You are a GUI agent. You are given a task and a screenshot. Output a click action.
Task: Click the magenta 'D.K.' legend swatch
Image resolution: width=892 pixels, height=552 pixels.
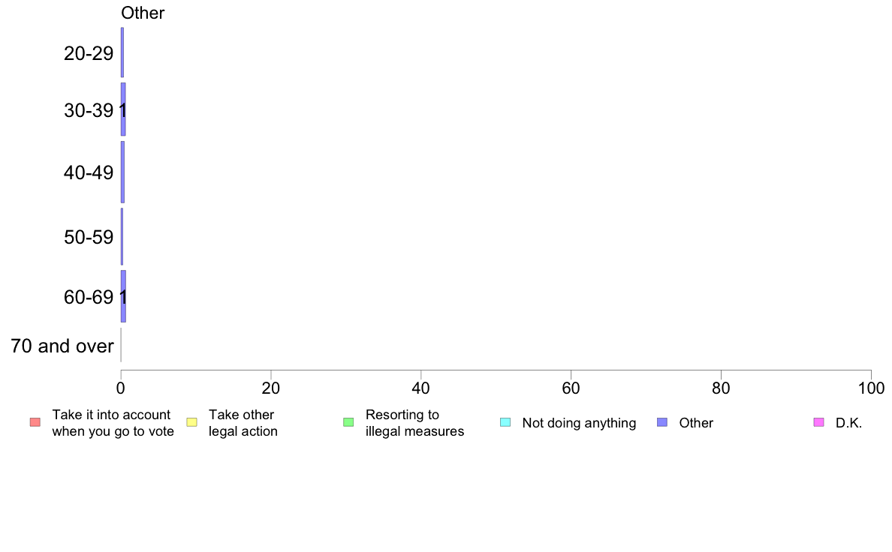pos(819,422)
